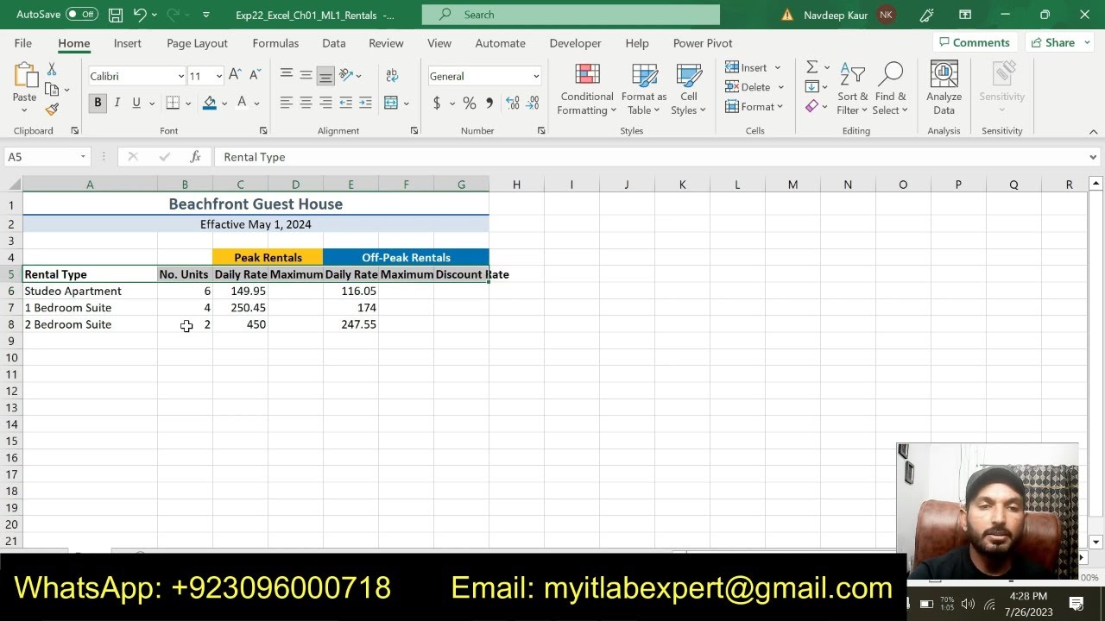This screenshot has width=1105, height=621.
Task: Expand the formula bar
Action: pyautogui.click(x=1093, y=157)
